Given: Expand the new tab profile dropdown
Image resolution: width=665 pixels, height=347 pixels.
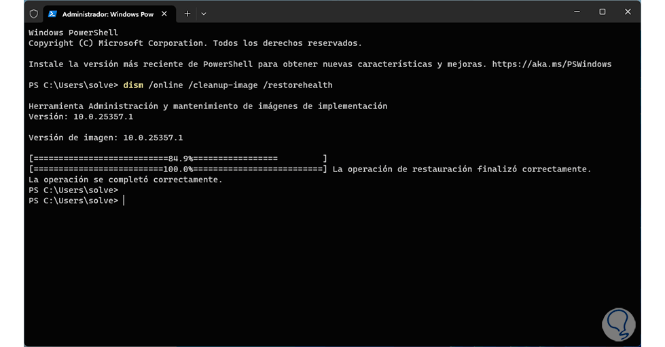Looking at the screenshot, I should tap(204, 14).
